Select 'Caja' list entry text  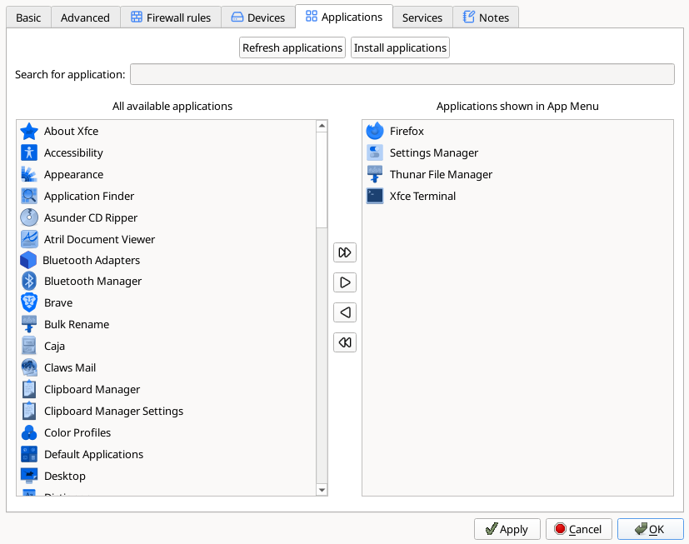pos(54,346)
